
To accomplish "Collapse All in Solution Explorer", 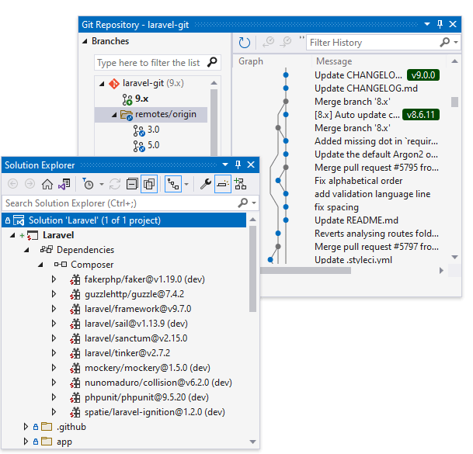I will 132,184.
